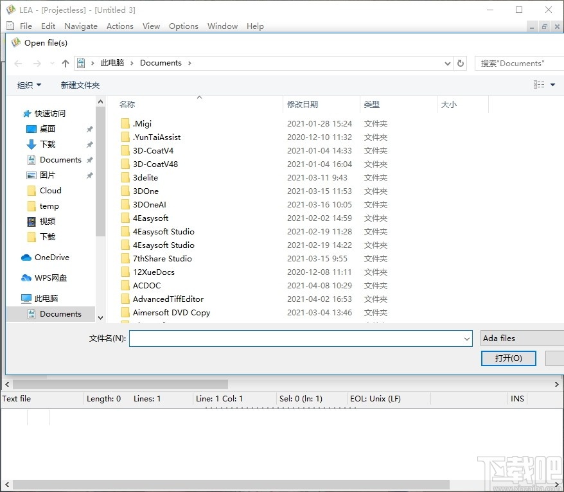Viewport: 564px width, 492px height.
Task: Select the 3delite folder icon
Action: point(125,178)
